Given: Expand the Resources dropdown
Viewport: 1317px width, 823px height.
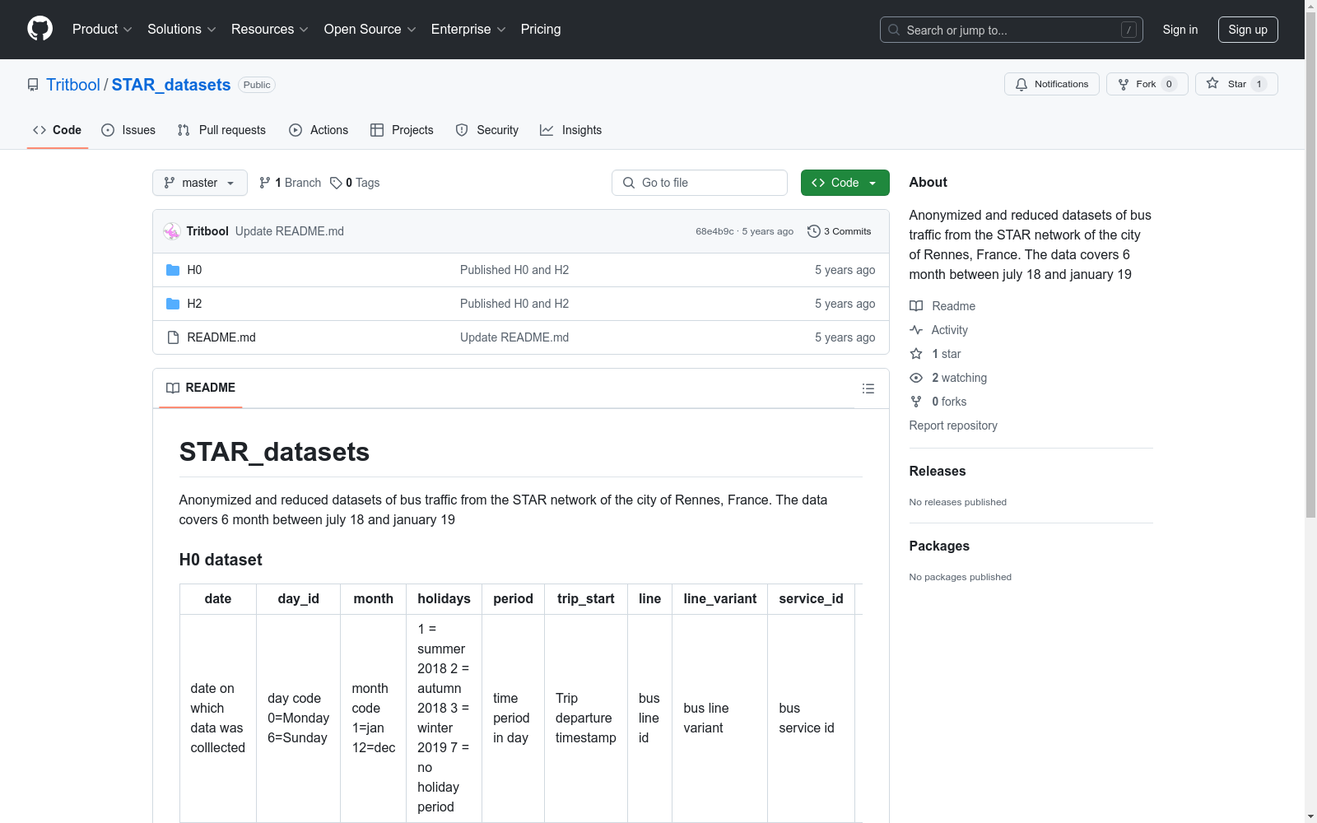Looking at the screenshot, I should click(x=270, y=30).
